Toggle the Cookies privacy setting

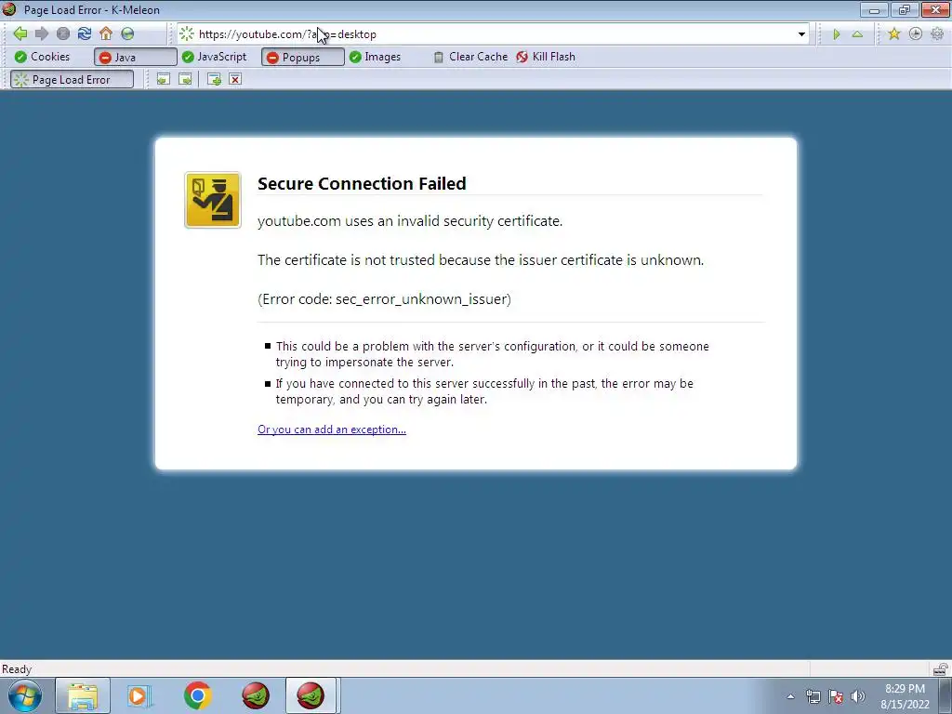[x=42, y=57]
